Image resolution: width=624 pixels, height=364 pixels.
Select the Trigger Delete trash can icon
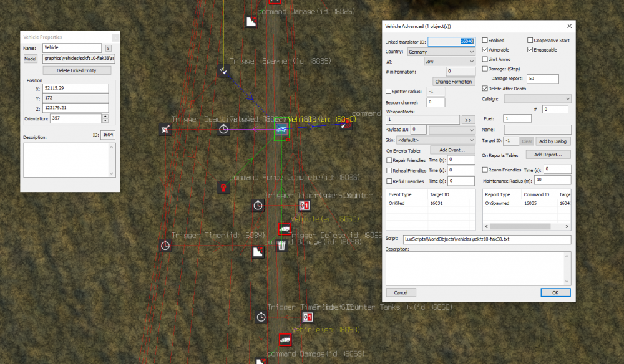click(282, 246)
